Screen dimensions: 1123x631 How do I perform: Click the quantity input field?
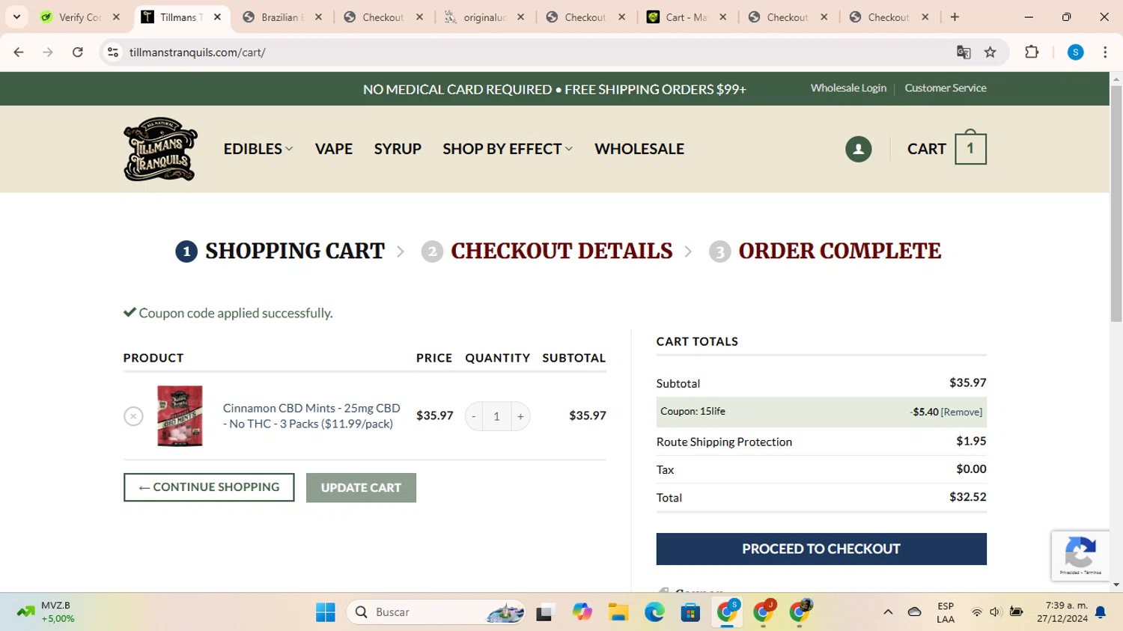coord(496,416)
